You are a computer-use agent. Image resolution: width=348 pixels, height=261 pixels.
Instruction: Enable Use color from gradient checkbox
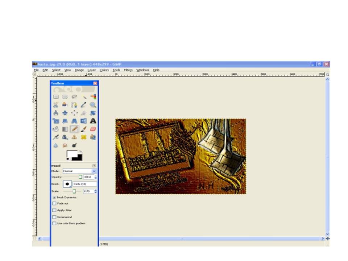tap(54, 223)
